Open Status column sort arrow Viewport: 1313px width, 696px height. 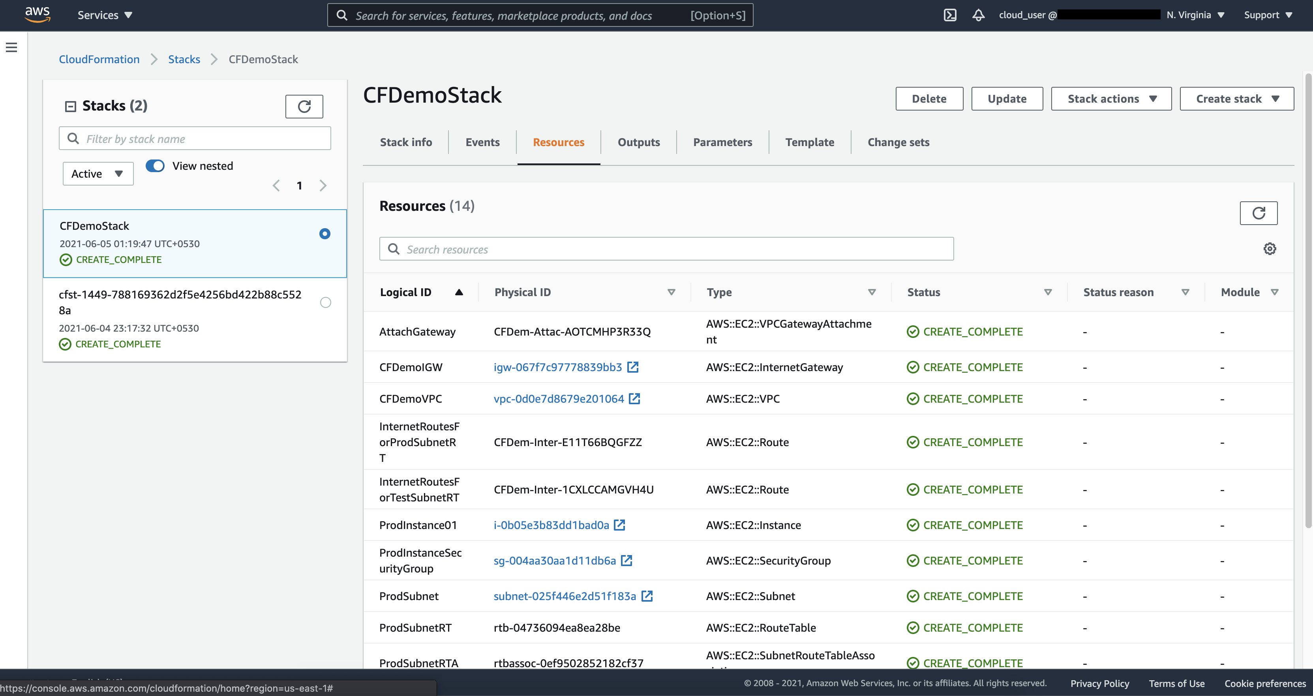pyautogui.click(x=1048, y=292)
